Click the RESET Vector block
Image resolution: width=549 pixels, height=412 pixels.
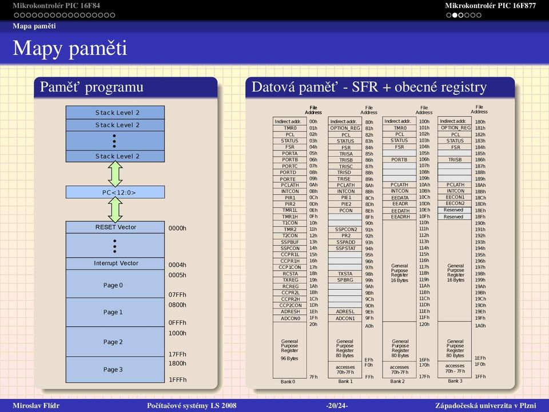point(115,227)
